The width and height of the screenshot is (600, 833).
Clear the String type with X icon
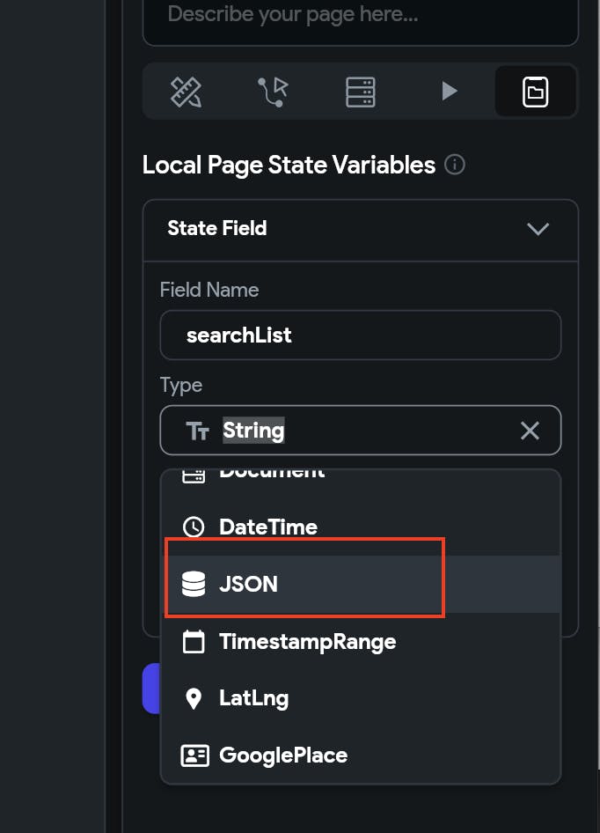pyautogui.click(x=530, y=431)
